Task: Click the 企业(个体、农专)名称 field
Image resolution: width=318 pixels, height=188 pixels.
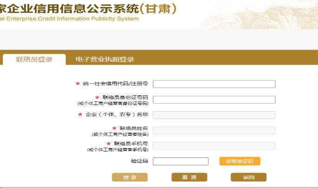Action: pyautogui.click(x=214, y=115)
